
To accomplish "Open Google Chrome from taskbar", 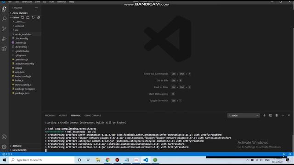I will point(107,160).
